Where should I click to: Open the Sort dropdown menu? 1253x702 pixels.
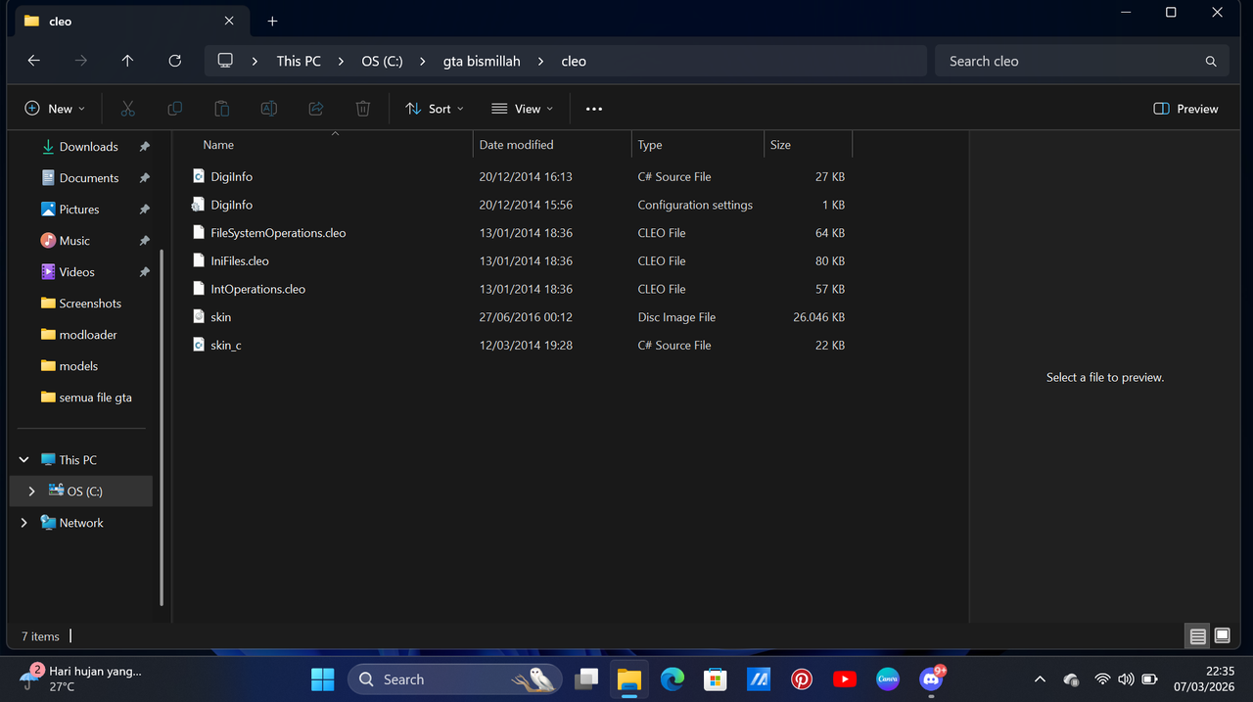point(435,109)
